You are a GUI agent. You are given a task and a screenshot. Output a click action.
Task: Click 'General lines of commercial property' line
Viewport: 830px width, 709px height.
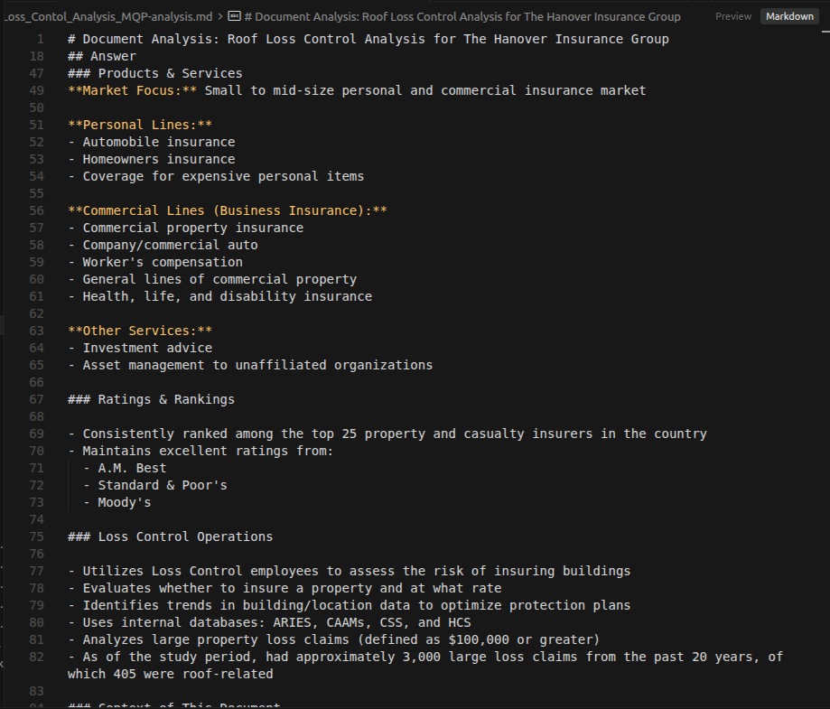click(212, 279)
